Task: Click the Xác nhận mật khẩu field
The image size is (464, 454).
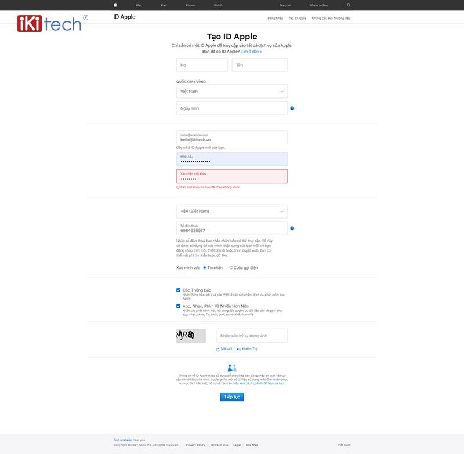Action: tap(231, 176)
